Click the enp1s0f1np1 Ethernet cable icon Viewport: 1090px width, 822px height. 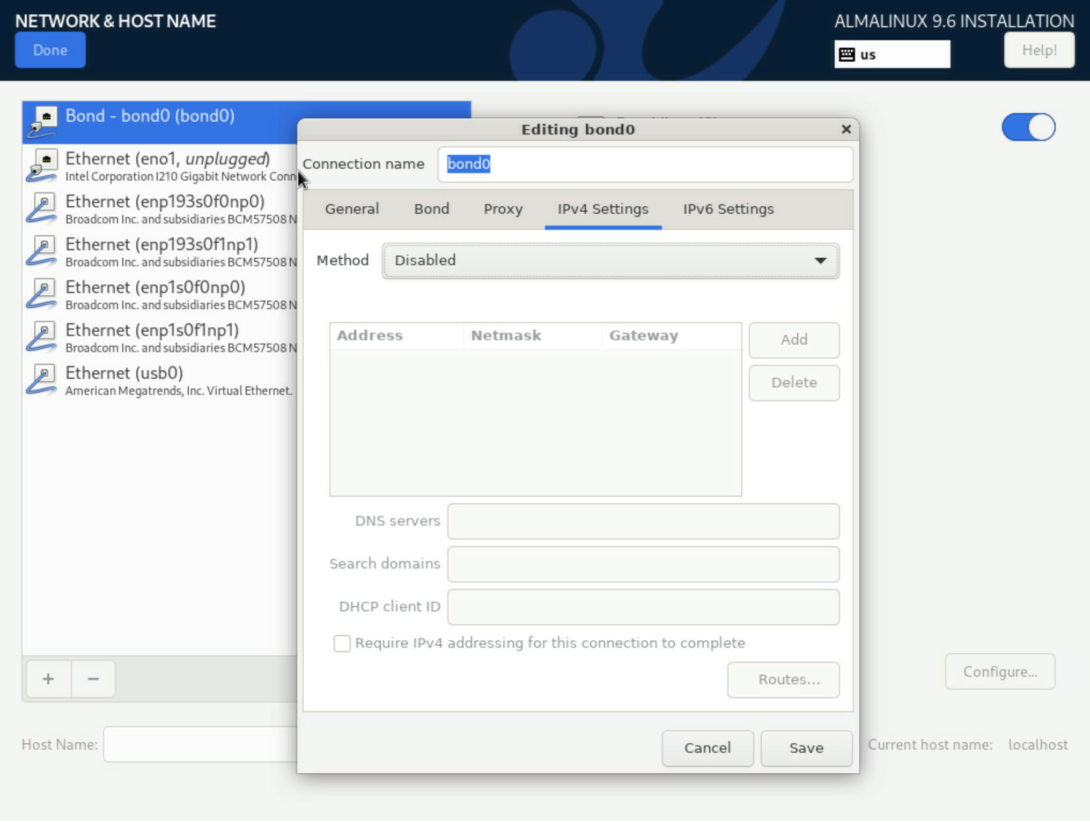click(x=42, y=337)
